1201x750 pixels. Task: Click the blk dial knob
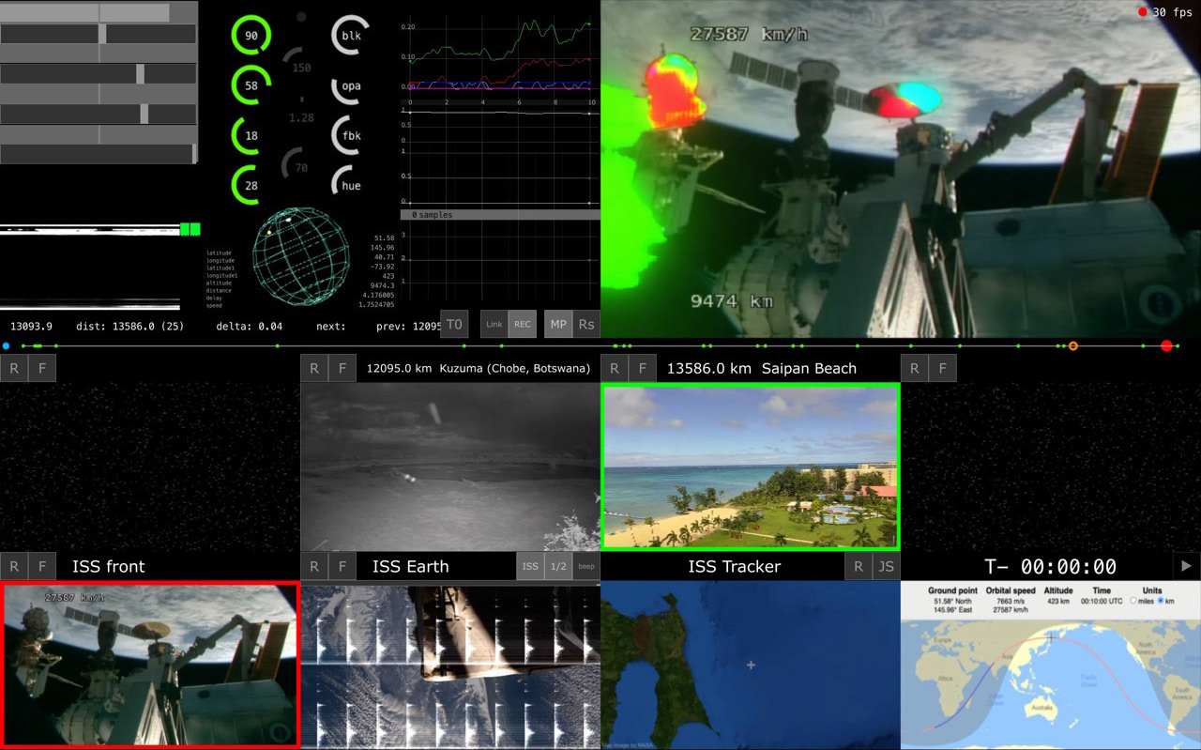[350, 36]
